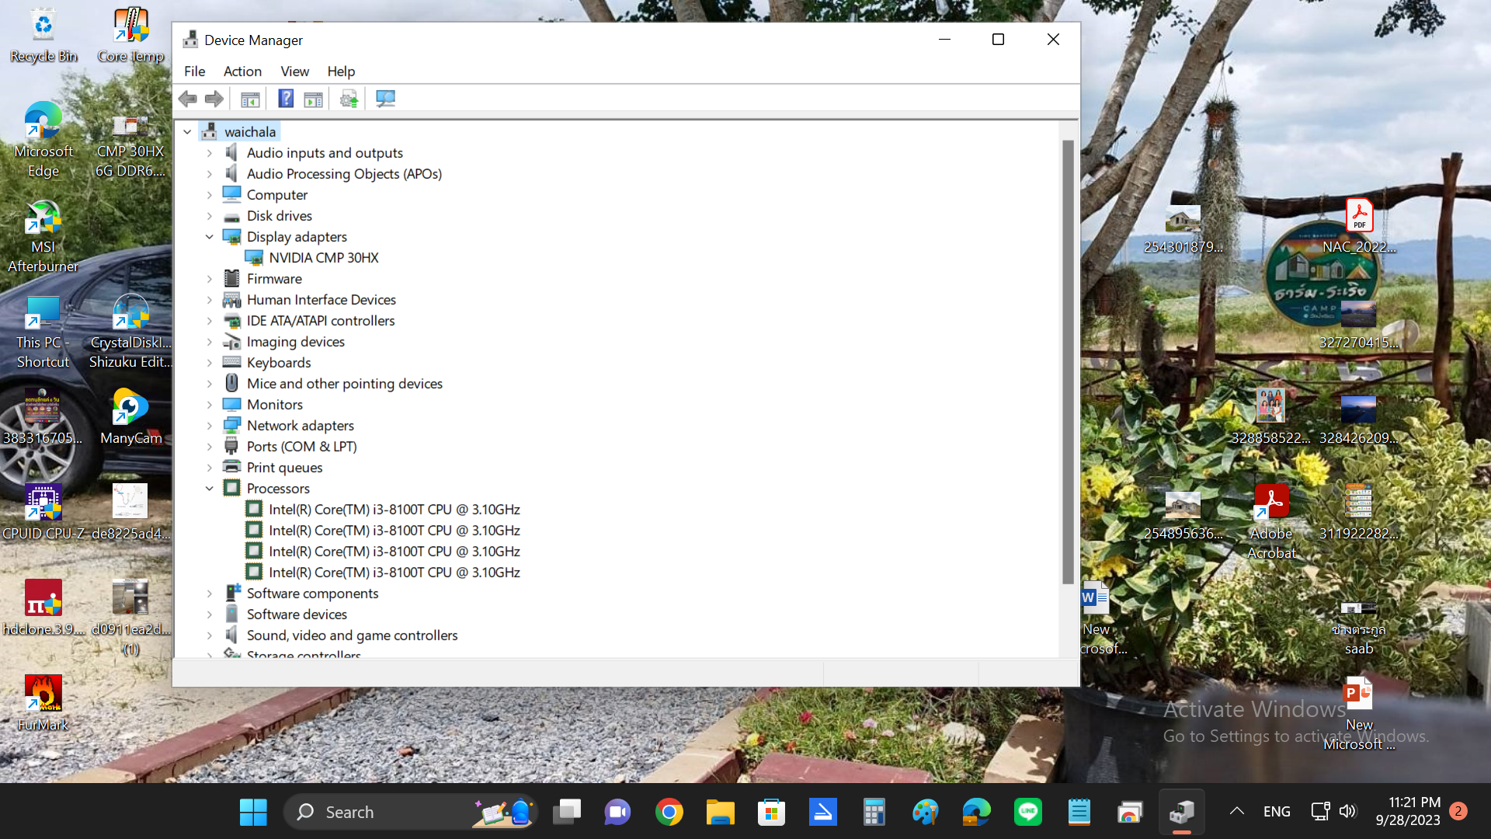The height and width of the screenshot is (839, 1491).
Task: Select the NVIDIA CMP 30HX device icon
Action: [x=254, y=258]
